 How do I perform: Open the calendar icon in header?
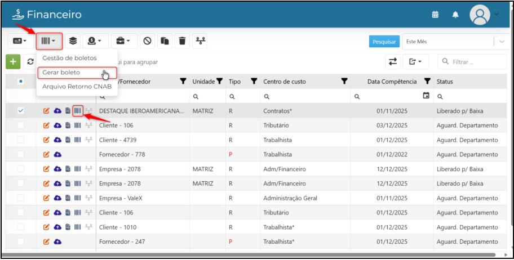pos(435,15)
